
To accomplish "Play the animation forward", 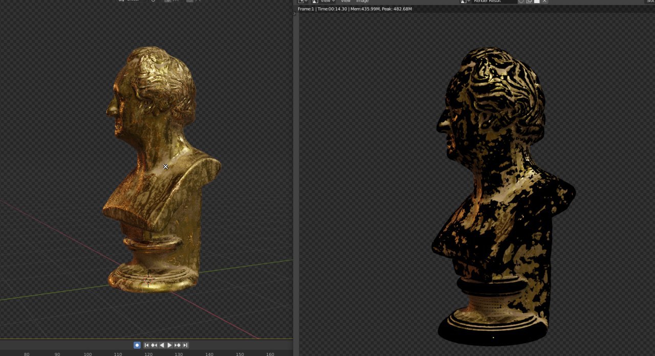I will (169, 345).
